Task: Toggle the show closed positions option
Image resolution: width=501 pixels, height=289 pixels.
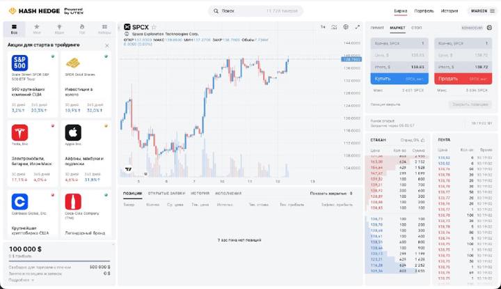Action: click(331, 194)
